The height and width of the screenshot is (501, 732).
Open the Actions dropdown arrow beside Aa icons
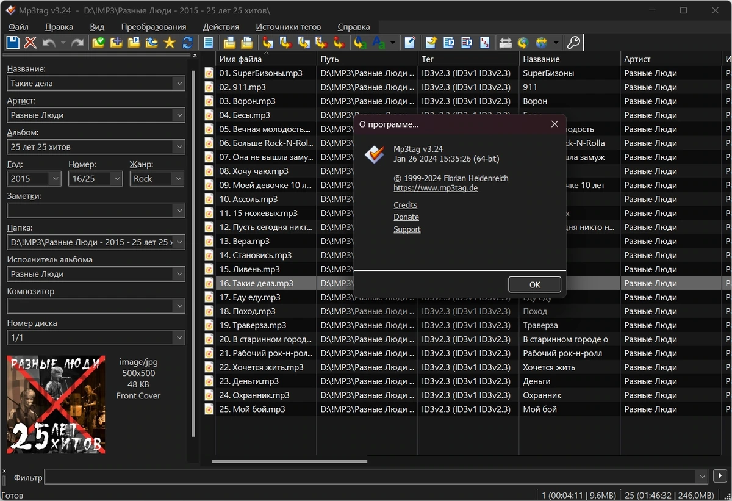pos(393,43)
